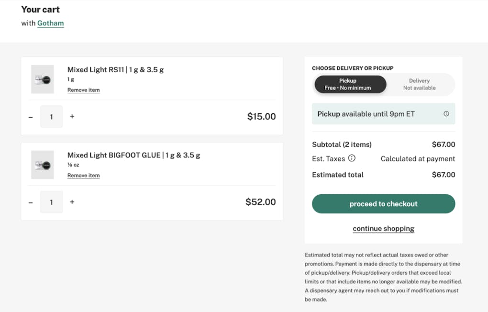The height and width of the screenshot is (312, 488).
Task: Click the Pickup available until 9pm banner
Action: coord(373,114)
